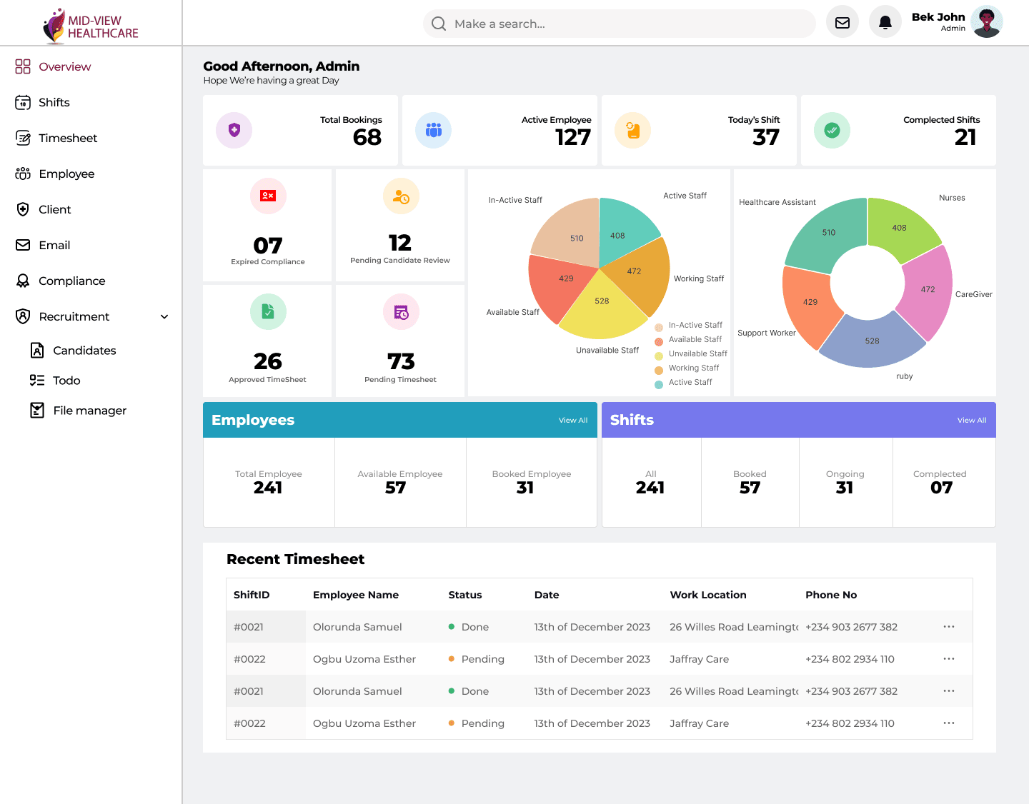This screenshot has height=804, width=1029.
Task: Select the Shifts icon in the sidebar
Action: coord(22,102)
